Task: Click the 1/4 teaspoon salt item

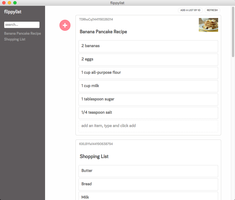Action: tap(148, 113)
